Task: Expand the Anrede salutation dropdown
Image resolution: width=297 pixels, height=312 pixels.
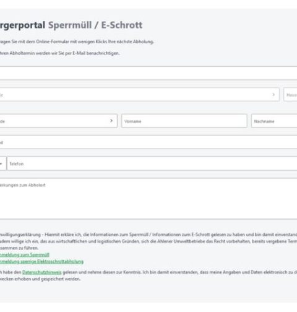Action: 59,121
